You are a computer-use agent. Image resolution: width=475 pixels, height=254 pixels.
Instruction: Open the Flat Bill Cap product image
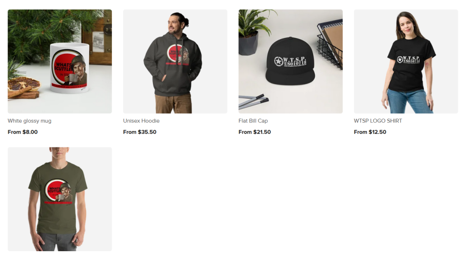coord(290,62)
